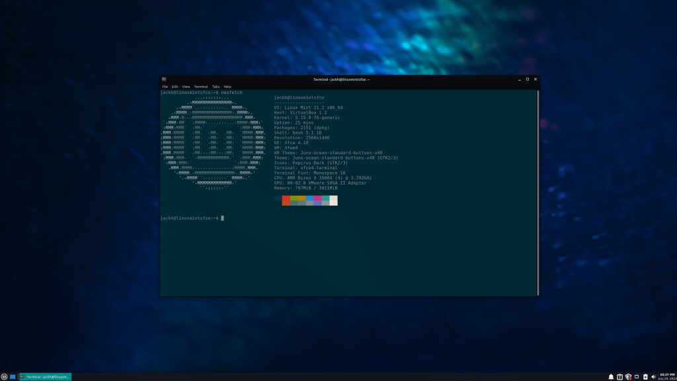Click the blinking cursor at the shell prompt
This screenshot has width=677, height=381.
222,218
